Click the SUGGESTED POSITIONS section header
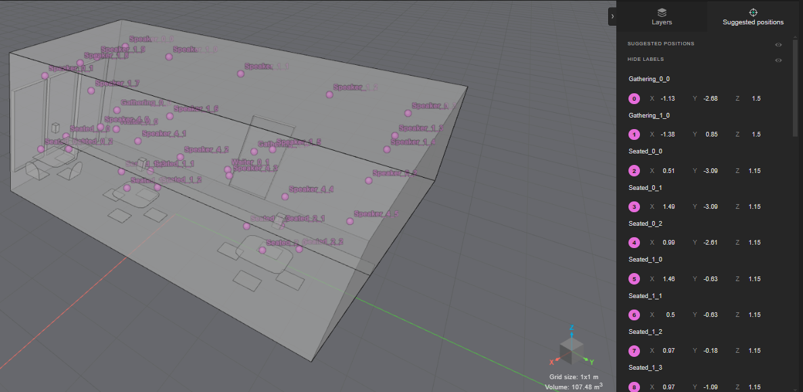803x392 pixels. click(x=661, y=43)
